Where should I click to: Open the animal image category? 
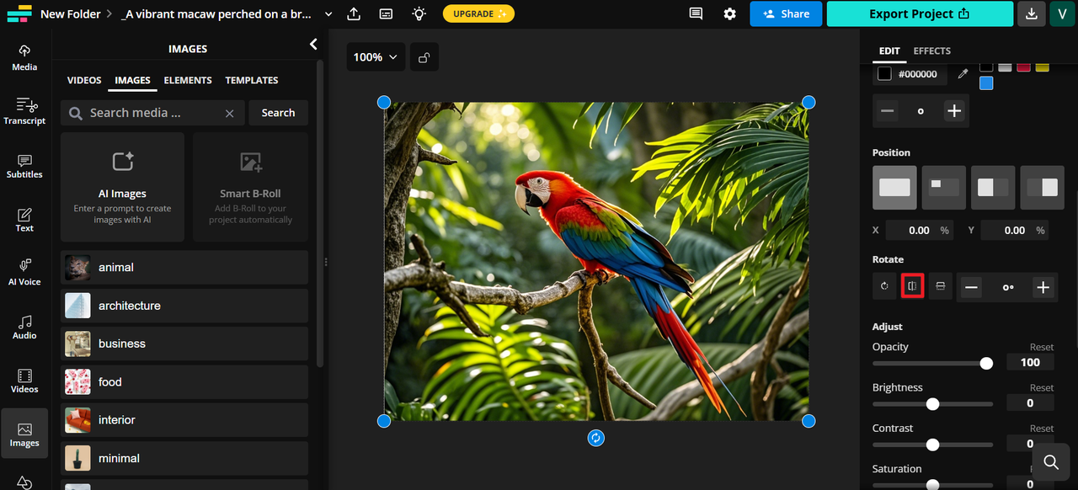[x=184, y=267]
